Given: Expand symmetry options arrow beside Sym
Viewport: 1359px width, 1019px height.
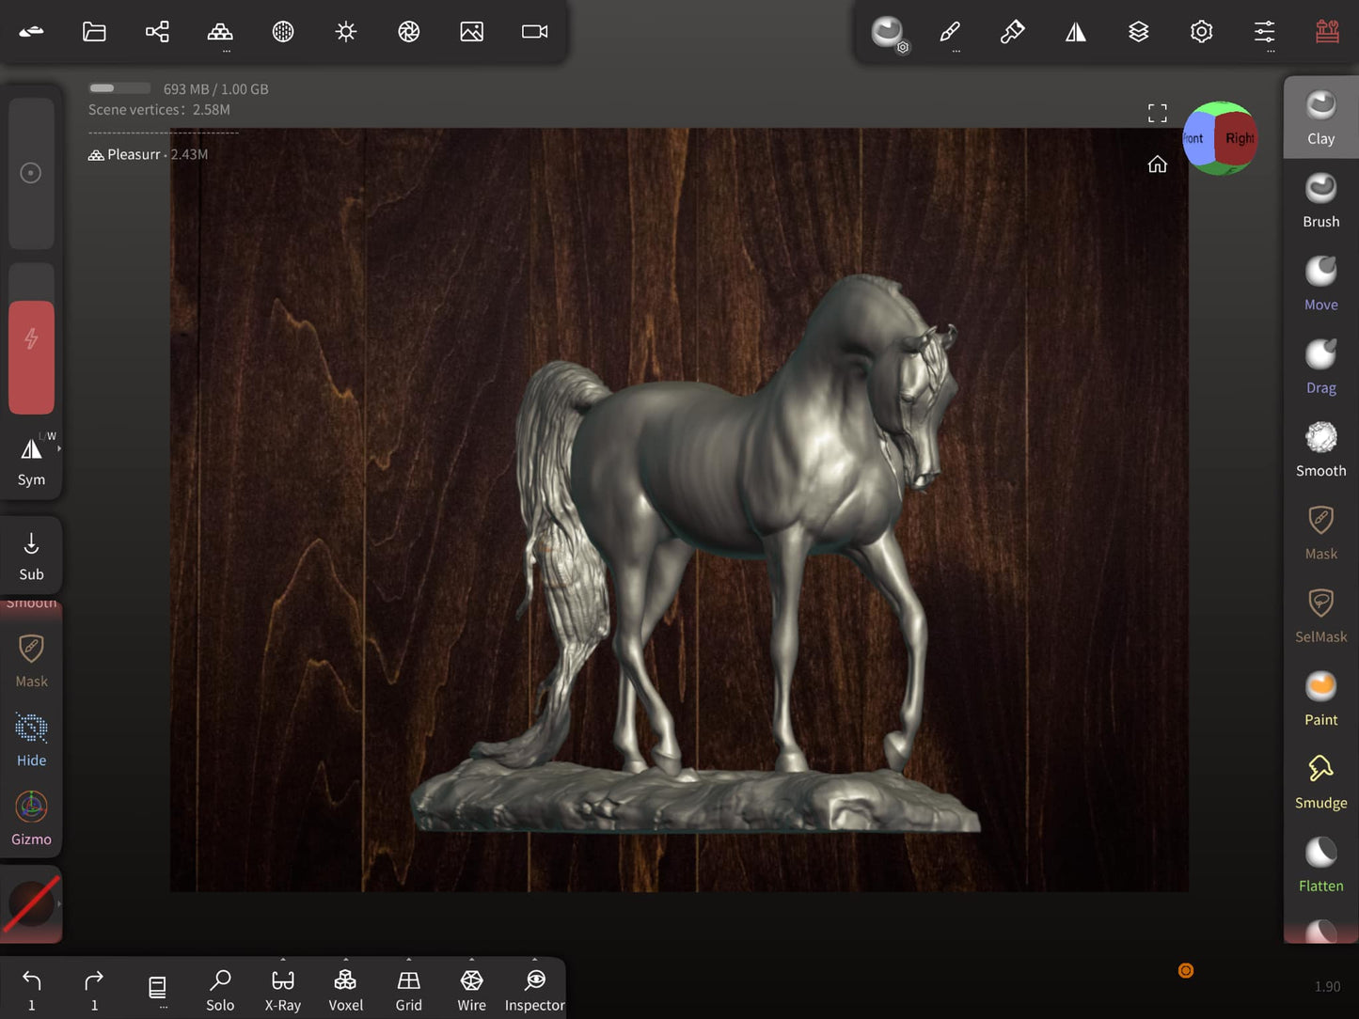Looking at the screenshot, I should pos(59,449).
